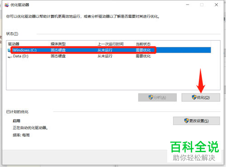
Task: Click the 当前状态 column header
Action: pos(172,44)
